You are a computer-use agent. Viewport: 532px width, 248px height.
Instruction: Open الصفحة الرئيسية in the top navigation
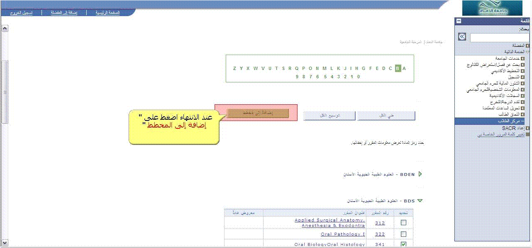[x=107, y=13]
